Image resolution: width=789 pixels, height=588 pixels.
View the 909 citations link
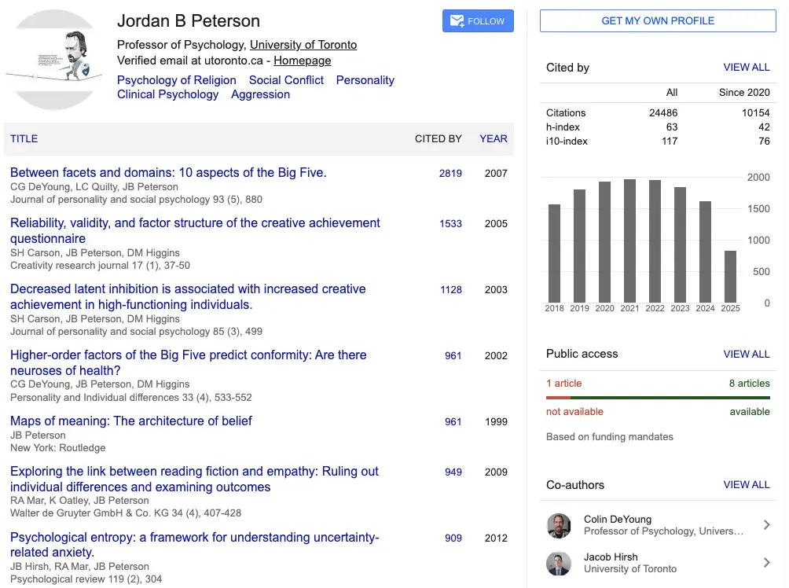click(x=453, y=538)
